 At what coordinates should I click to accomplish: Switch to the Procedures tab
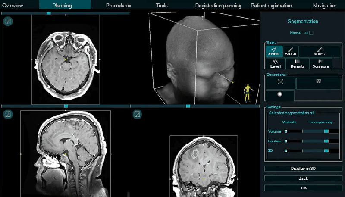(x=119, y=6)
